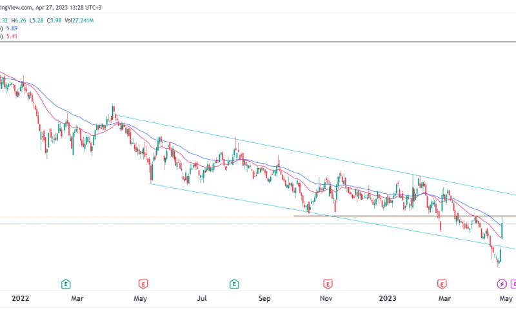Click the high price value H6.26
The height and width of the screenshot is (324, 516).
click(19, 21)
